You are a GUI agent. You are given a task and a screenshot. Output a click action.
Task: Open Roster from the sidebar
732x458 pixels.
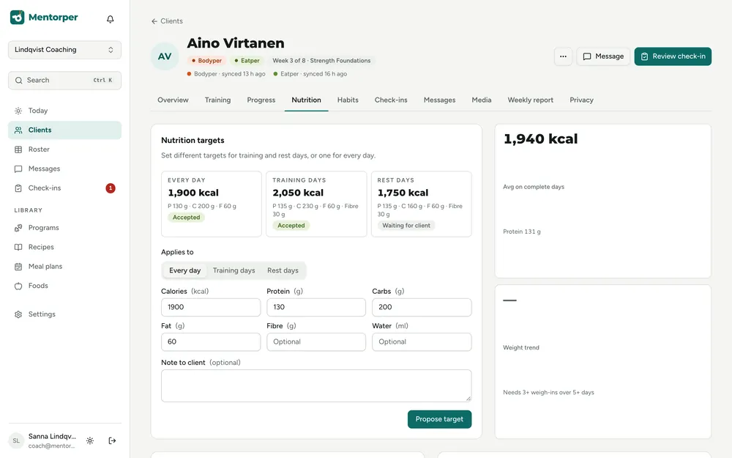pyautogui.click(x=64, y=149)
